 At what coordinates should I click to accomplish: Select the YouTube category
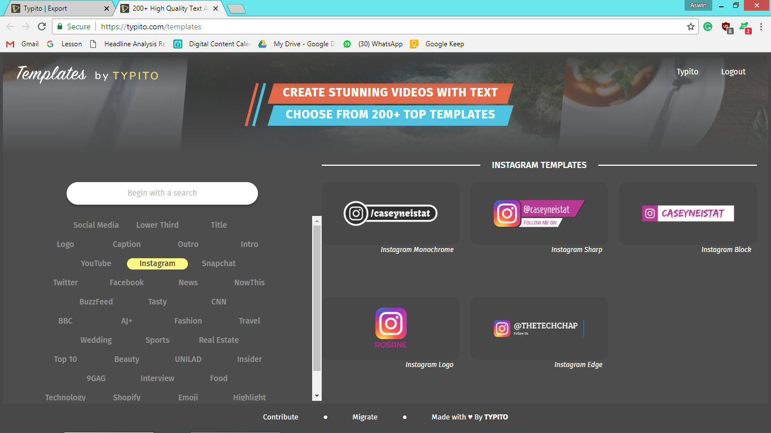[x=96, y=263]
